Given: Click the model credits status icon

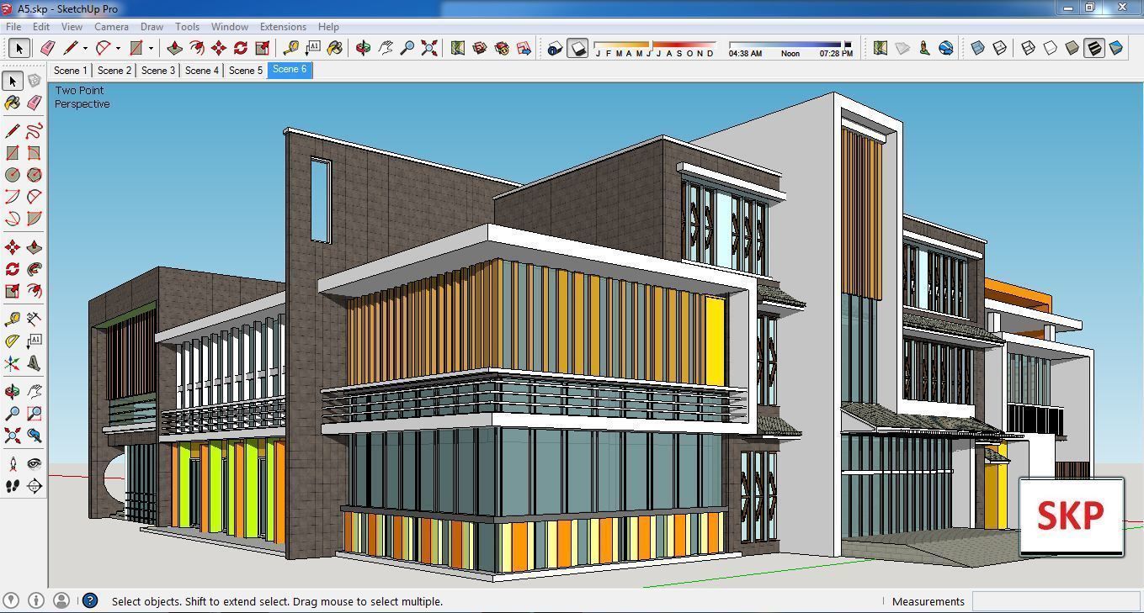Looking at the screenshot, I should (x=36, y=600).
